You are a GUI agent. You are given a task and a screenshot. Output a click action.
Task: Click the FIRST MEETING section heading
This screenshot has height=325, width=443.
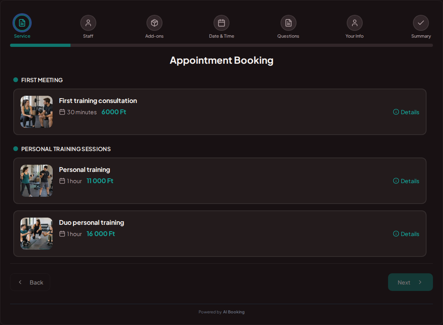(42, 80)
